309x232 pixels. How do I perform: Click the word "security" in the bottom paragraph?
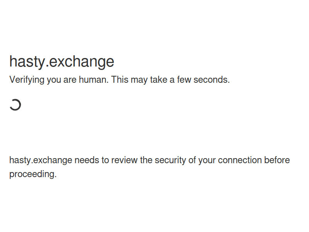170,160
